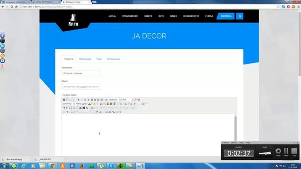
Task: Switch to the second browser tab
Action: click(x=46, y=2)
